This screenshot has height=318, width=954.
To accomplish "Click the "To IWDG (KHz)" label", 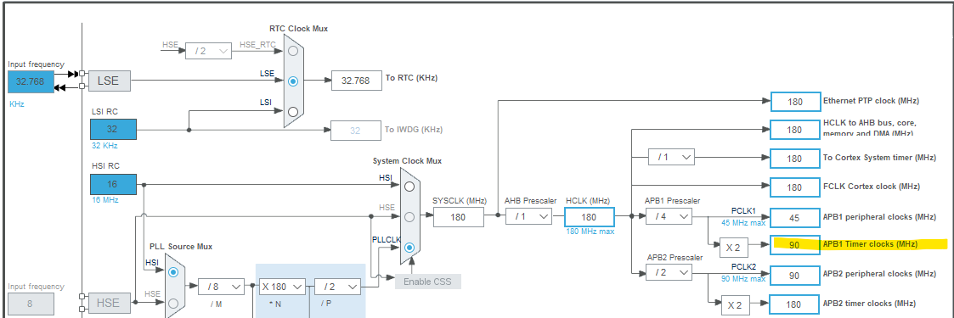I will pos(414,130).
